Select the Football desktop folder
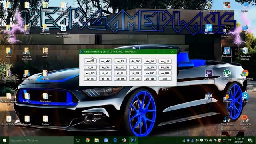This screenshot has width=256, height=144. 27,120
